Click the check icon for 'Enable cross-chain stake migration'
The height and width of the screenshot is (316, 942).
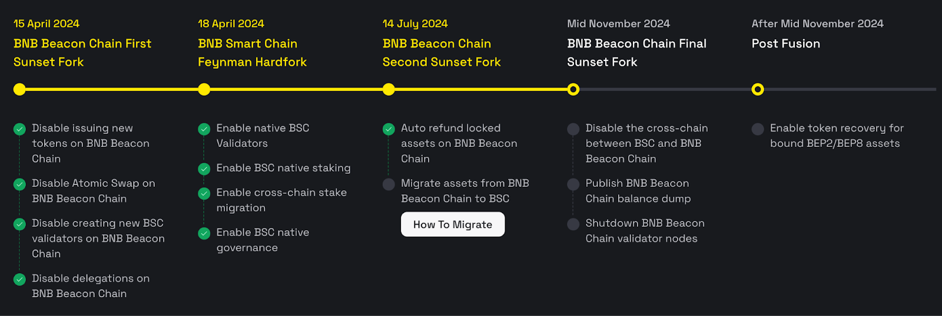(x=204, y=194)
